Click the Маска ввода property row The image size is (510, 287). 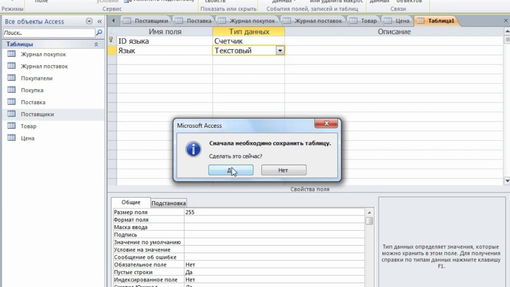pyautogui.click(x=238, y=227)
